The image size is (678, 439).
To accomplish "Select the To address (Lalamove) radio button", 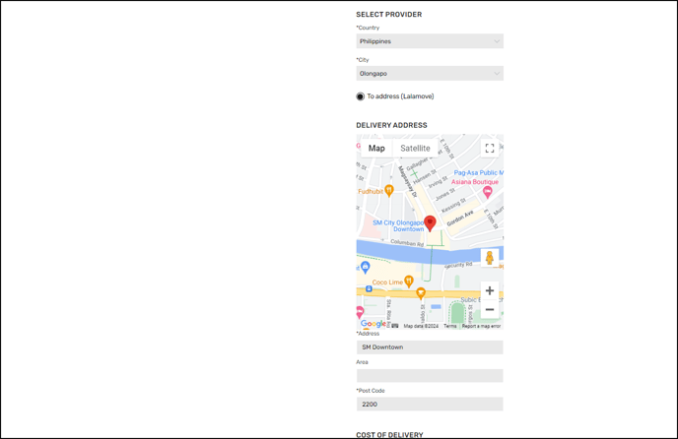I will 361,96.
